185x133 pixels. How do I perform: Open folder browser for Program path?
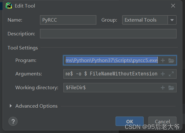(x=171, y=60)
